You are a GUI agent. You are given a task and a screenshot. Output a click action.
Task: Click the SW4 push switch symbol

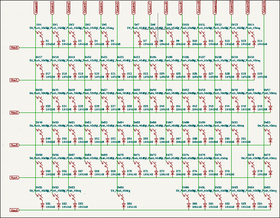click(x=39, y=35)
